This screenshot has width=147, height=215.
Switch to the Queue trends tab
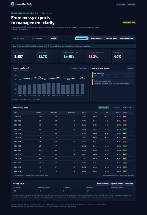coord(103,108)
